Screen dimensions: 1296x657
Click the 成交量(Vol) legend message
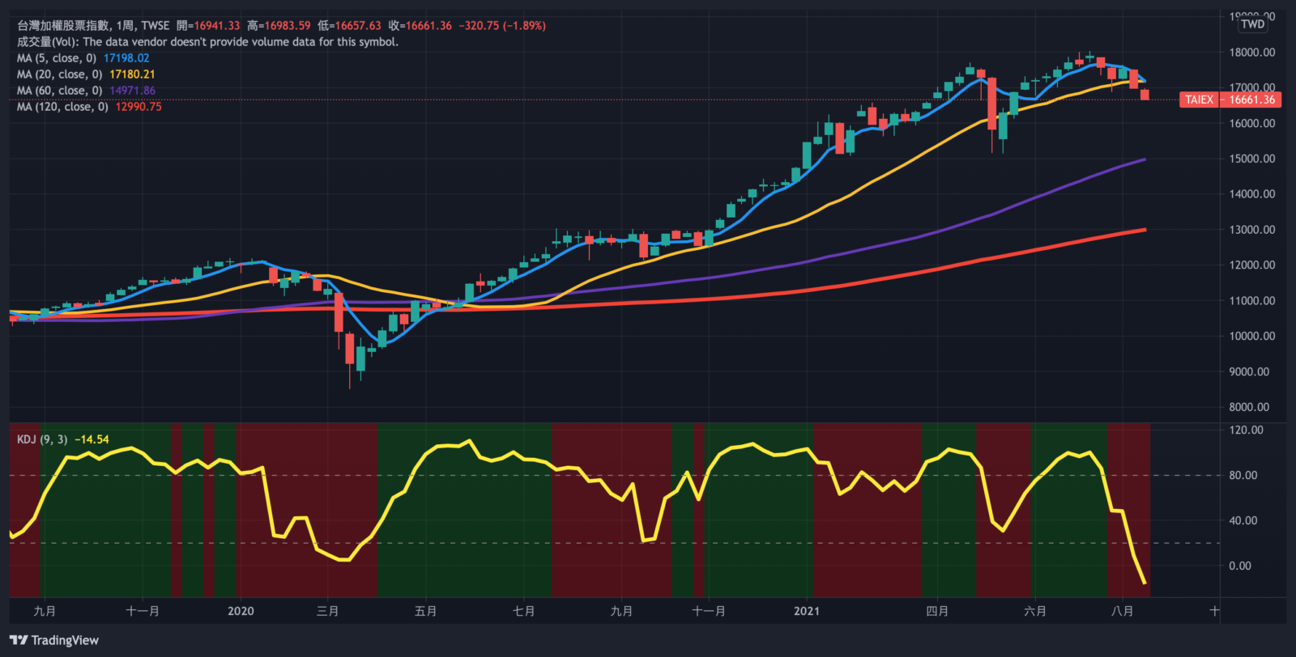[207, 42]
